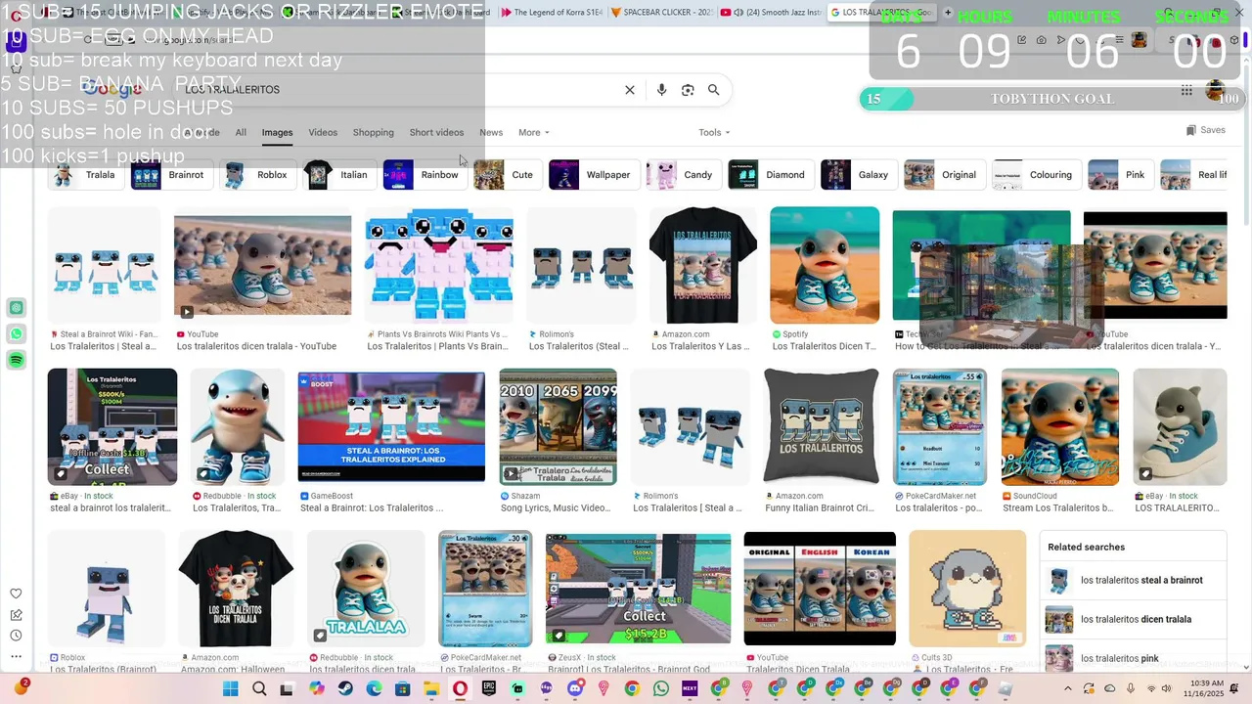The image size is (1252, 704).
Task: Open the Legend of Korra browser tab
Action: tap(550, 13)
